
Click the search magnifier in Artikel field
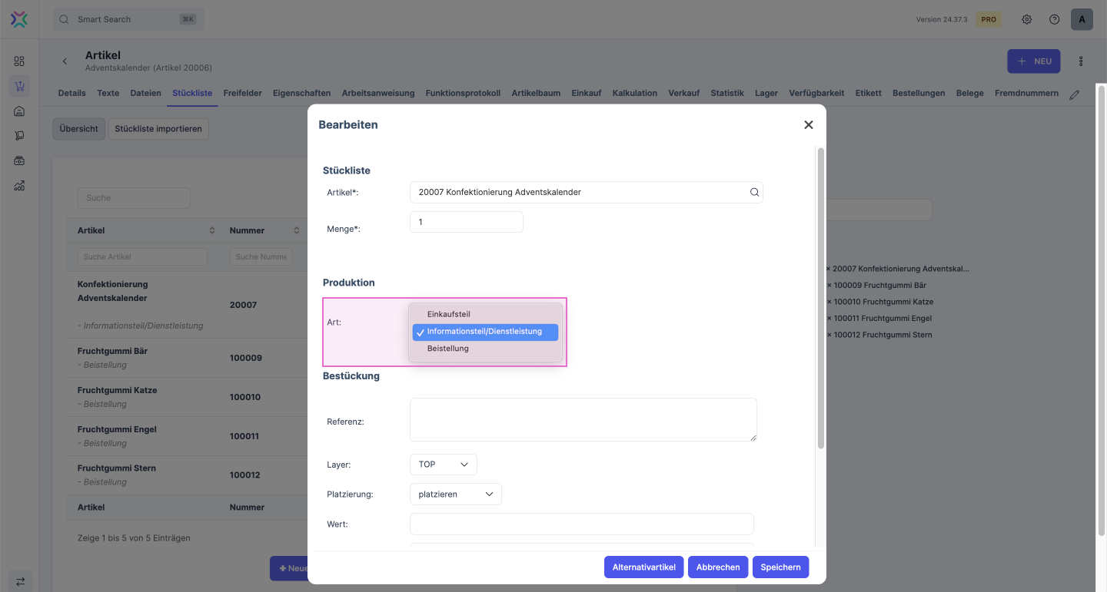pos(754,193)
